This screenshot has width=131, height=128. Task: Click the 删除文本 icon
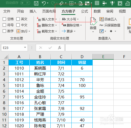(x=39, y=25)
